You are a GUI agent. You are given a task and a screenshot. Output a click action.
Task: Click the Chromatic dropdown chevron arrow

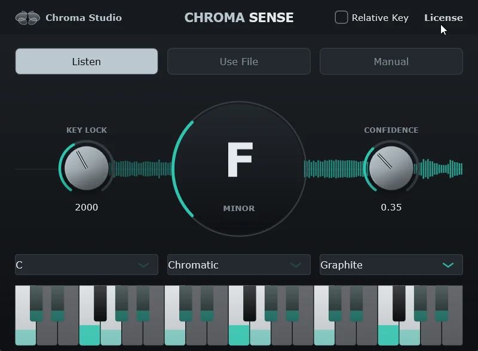click(x=296, y=265)
